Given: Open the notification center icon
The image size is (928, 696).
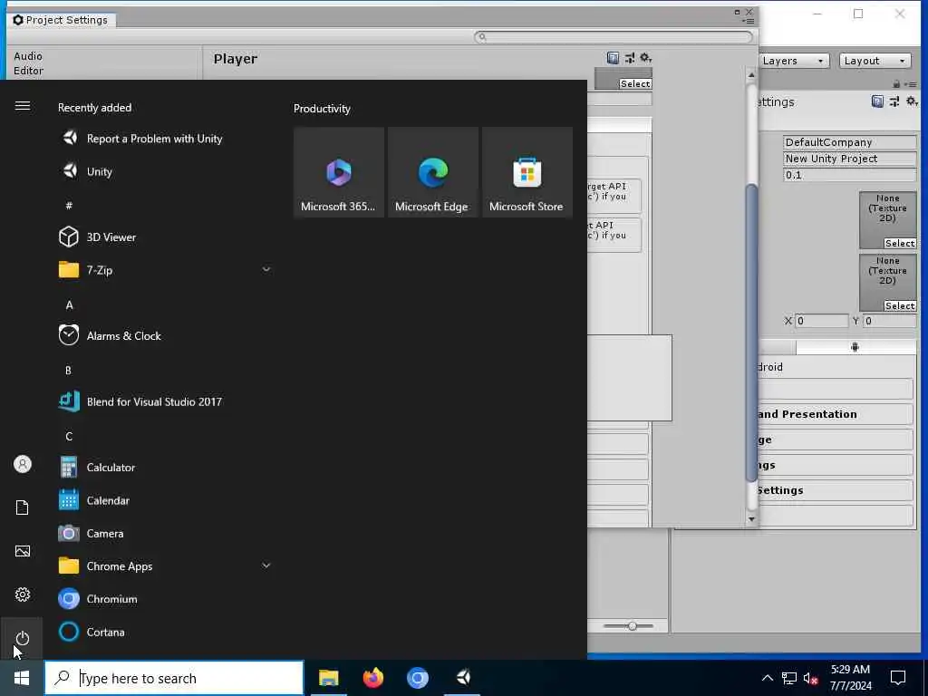Looking at the screenshot, I should point(898,678).
